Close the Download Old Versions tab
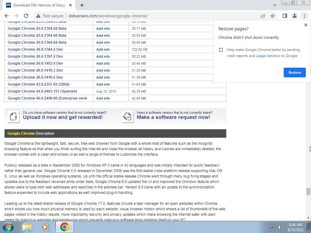This screenshot has width=311, height=233. pos(70,5)
